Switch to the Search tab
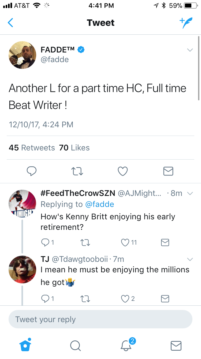 (75, 346)
